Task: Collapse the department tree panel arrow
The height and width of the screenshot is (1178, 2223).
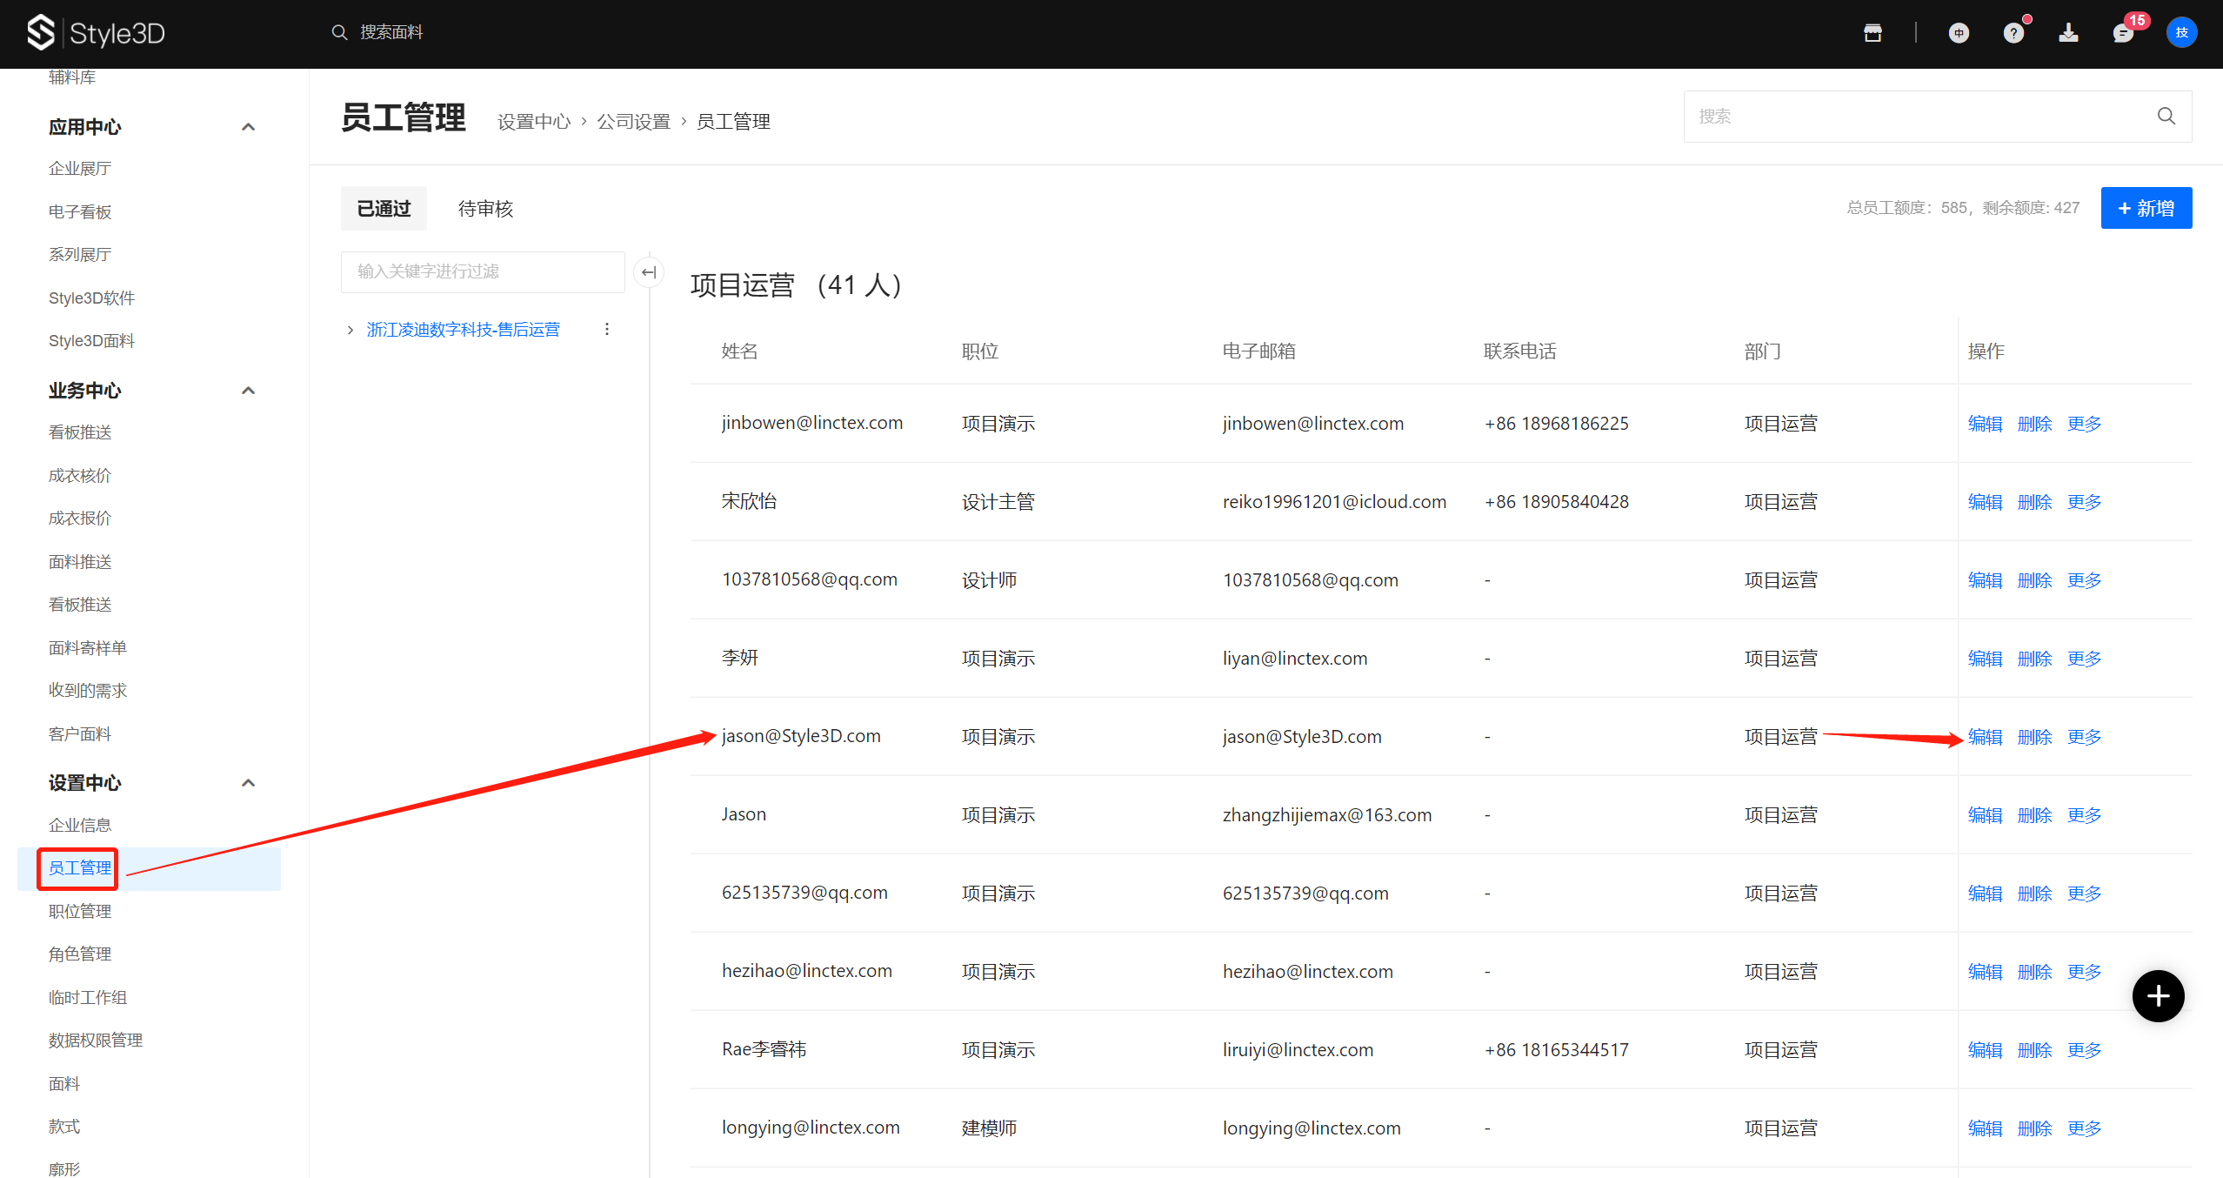Action: pos(649,272)
